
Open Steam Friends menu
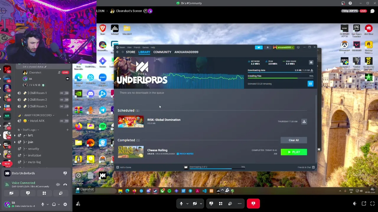(137, 47)
